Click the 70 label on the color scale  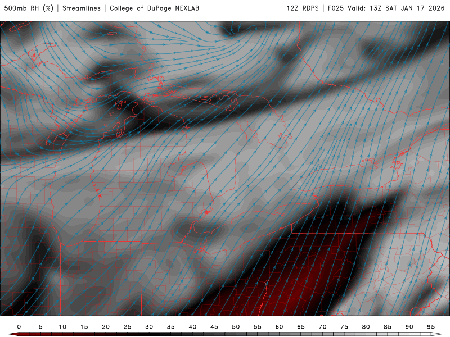point(322,327)
